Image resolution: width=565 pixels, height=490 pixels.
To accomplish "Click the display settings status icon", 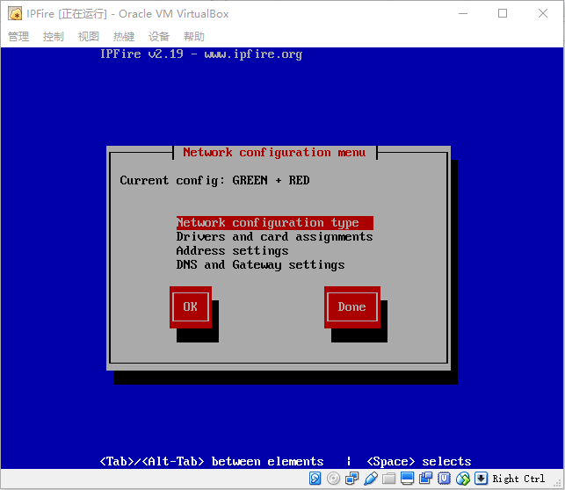I will click(x=407, y=479).
